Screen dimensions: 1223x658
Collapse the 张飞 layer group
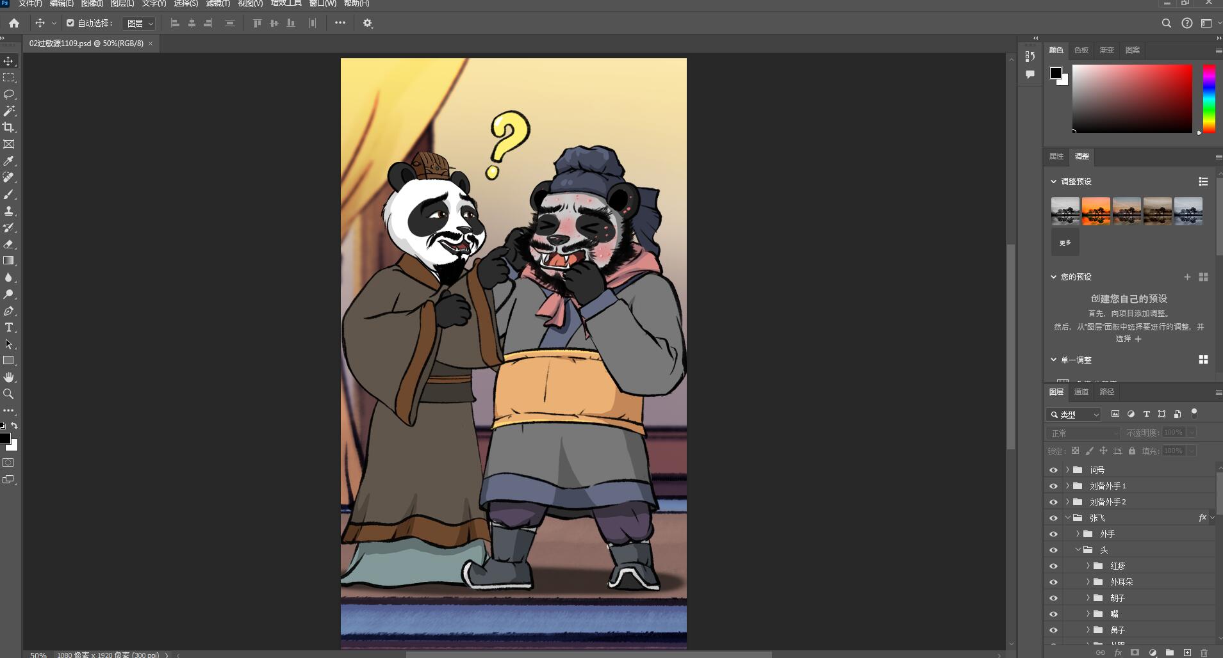coord(1067,518)
